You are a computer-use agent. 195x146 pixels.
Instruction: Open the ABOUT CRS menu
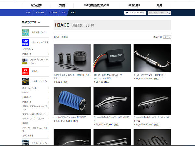point(134,6)
